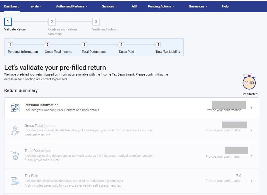267x195 pixels.
Task: Click Provide your confirmation for Tax Paid
Action: tap(223, 181)
